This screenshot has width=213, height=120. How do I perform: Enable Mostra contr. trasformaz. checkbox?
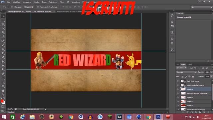click(38, 7)
